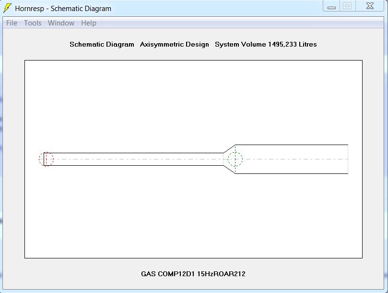Open the File menu
This screenshot has height=293, width=388.
click(12, 23)
